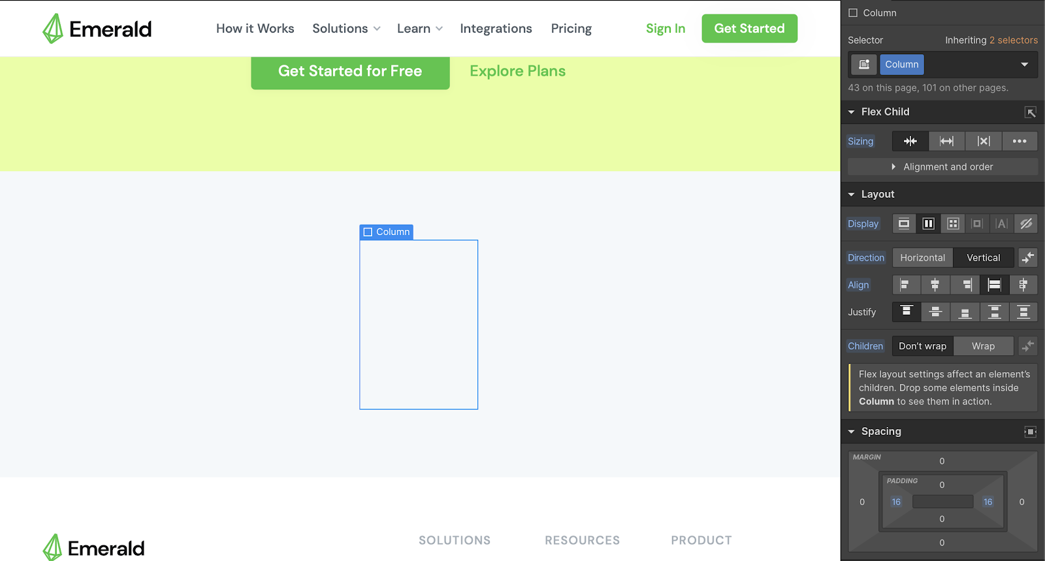Click the SOLUTIONS footer heading

pos(455,540)
